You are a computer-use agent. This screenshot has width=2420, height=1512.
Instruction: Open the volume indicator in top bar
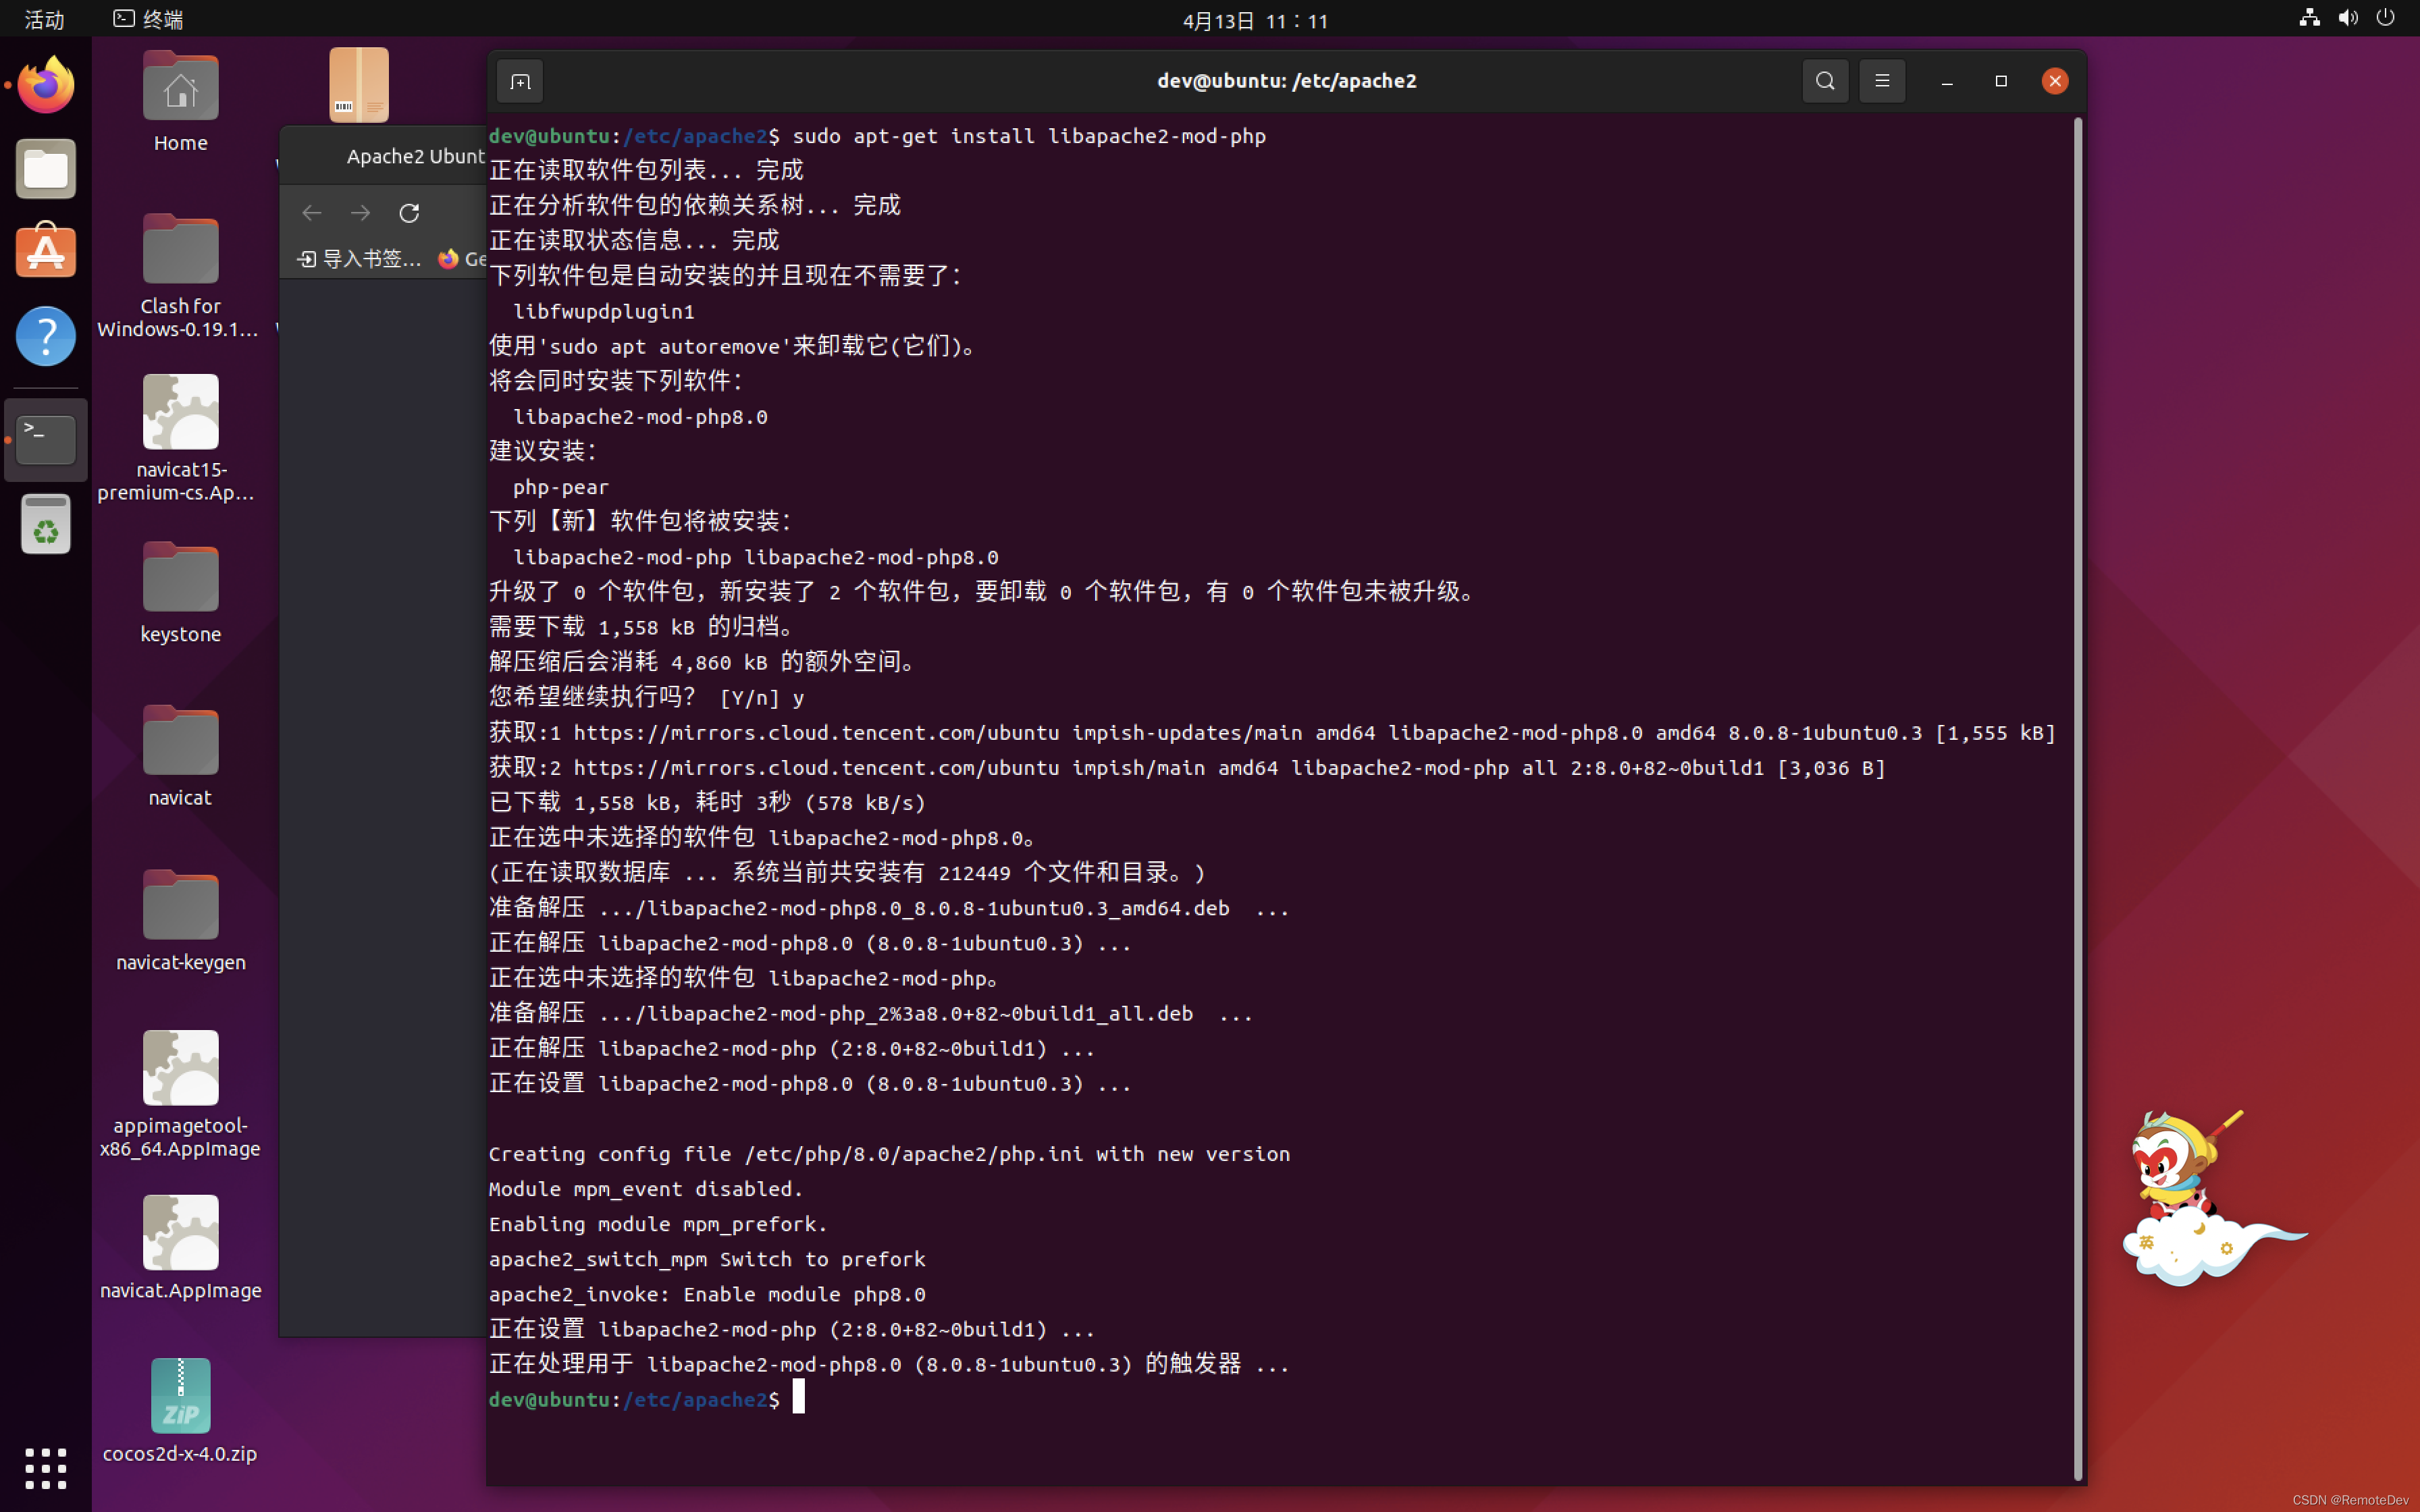point(2348,18)
